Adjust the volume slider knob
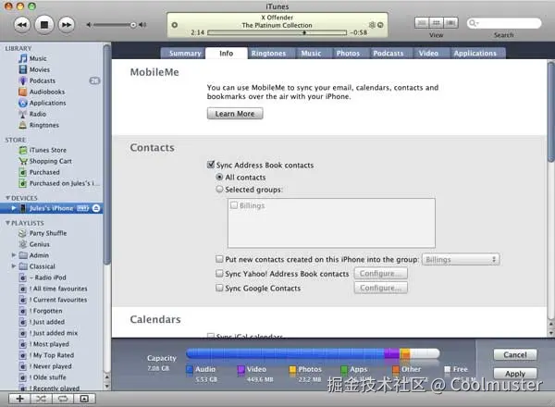 (x=133, y=25)
